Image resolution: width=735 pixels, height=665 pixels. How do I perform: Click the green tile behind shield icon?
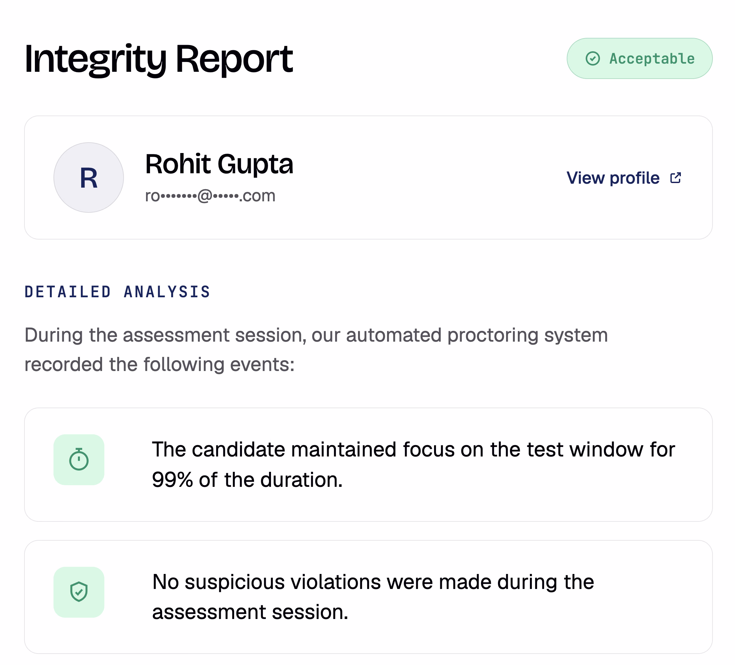click(x=79, y=592)
